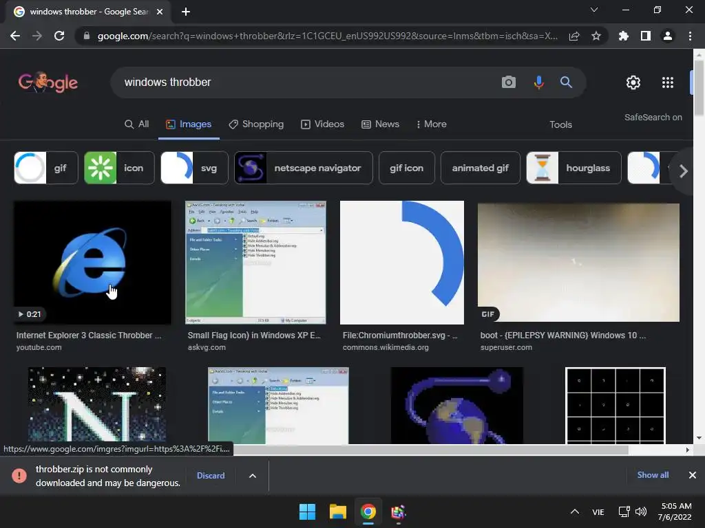Viewport: 705px width, 528px height.
Task: Switch to the Videos tab
Action: [x=322, y=124]
